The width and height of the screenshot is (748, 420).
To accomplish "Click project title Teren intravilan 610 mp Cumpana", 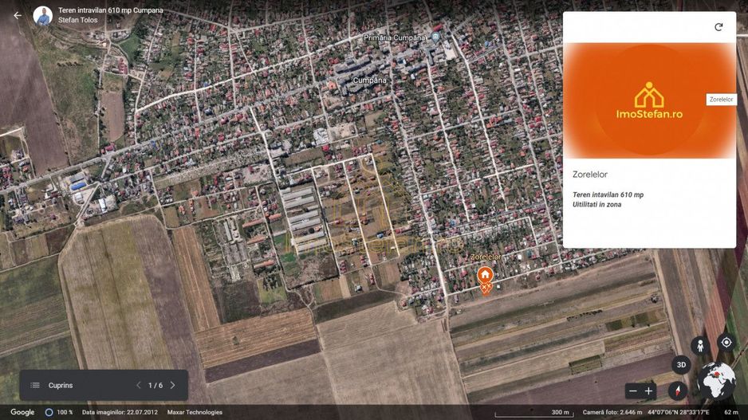I will [111, 10].
